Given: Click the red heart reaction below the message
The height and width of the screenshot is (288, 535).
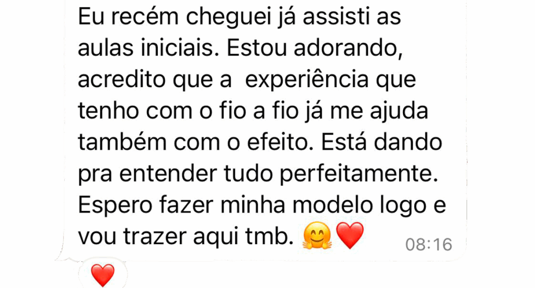Looking at the screenshot, I should click(103, 275).
